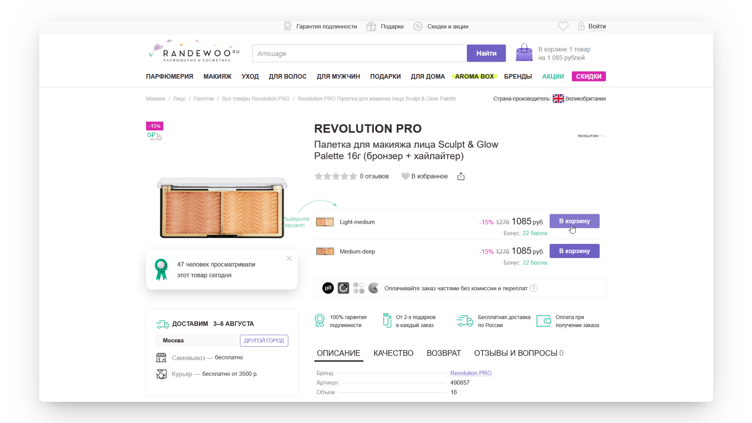Screen dimensions: 752x423
Task: Open the Бренды menu
Action: click(x=518, y=76)
